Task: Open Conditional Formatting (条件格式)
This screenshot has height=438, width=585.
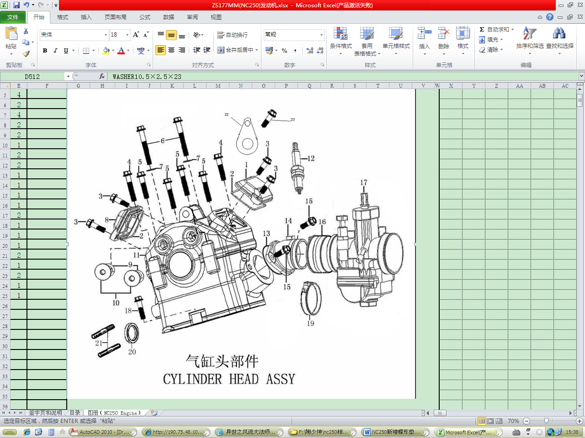Action: (x=340, y=40)
